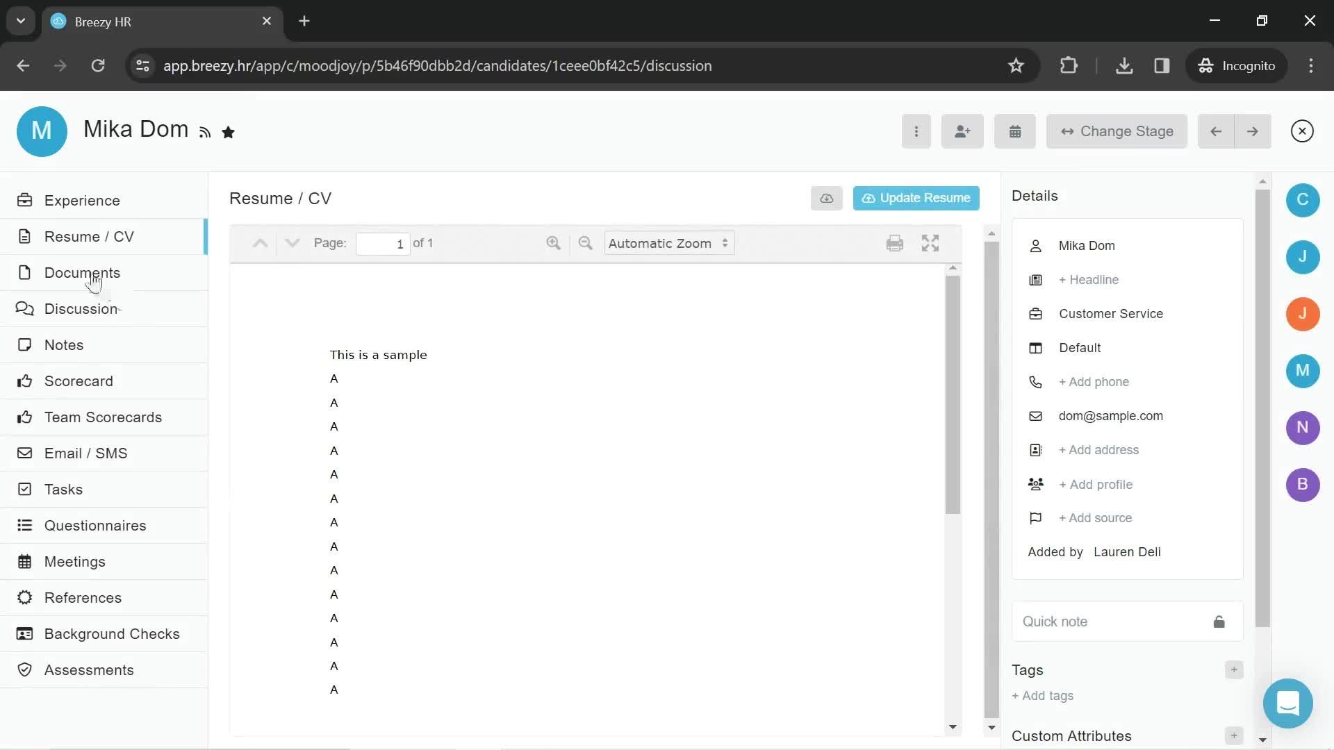Click + Add tags
Viewport: 1334px width, 750px height.
point(1042,696)
